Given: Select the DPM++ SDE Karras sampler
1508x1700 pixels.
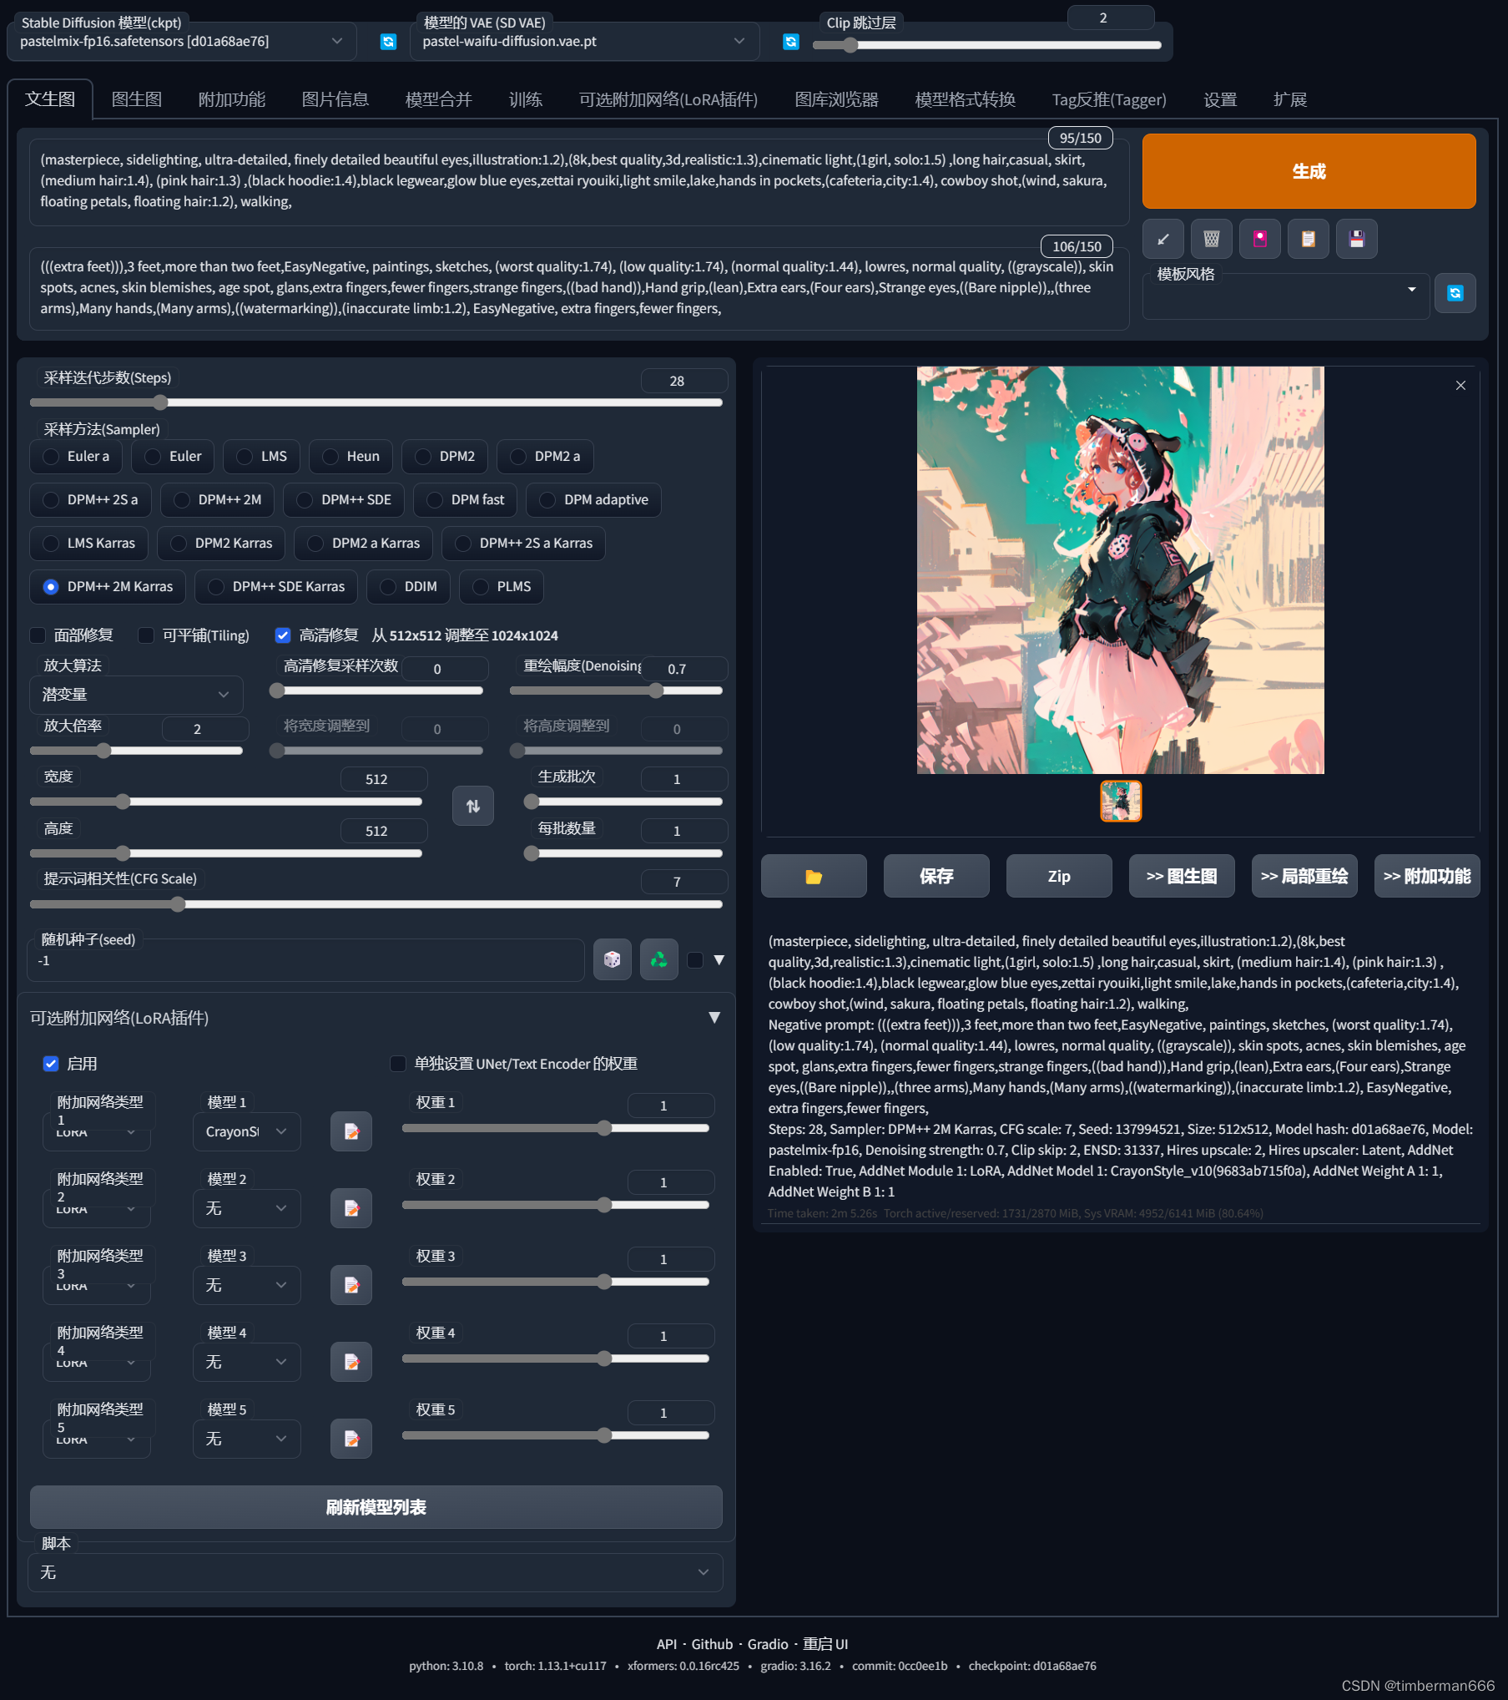Looking at the screenshot, I should (x=276, y=587).
